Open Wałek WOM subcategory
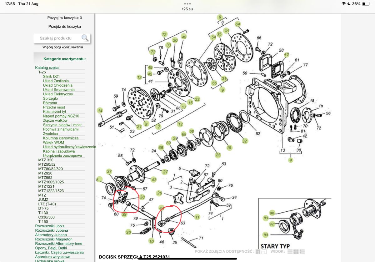375x262 pixels. pos(53,142)
